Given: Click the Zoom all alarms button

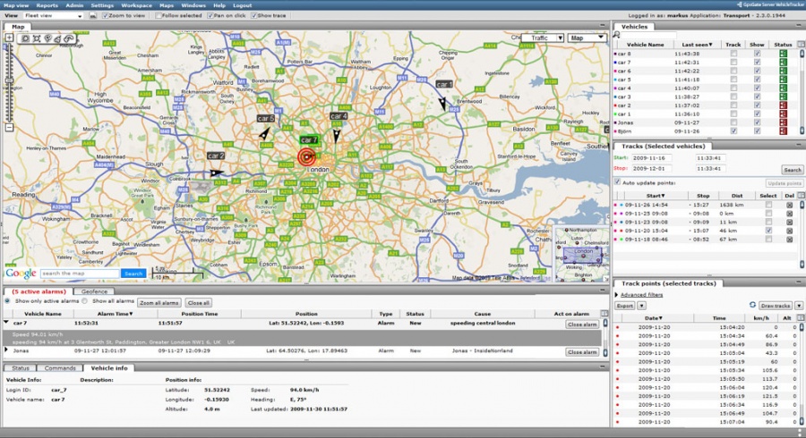Looking at the screenshot, I should [159, 303].
